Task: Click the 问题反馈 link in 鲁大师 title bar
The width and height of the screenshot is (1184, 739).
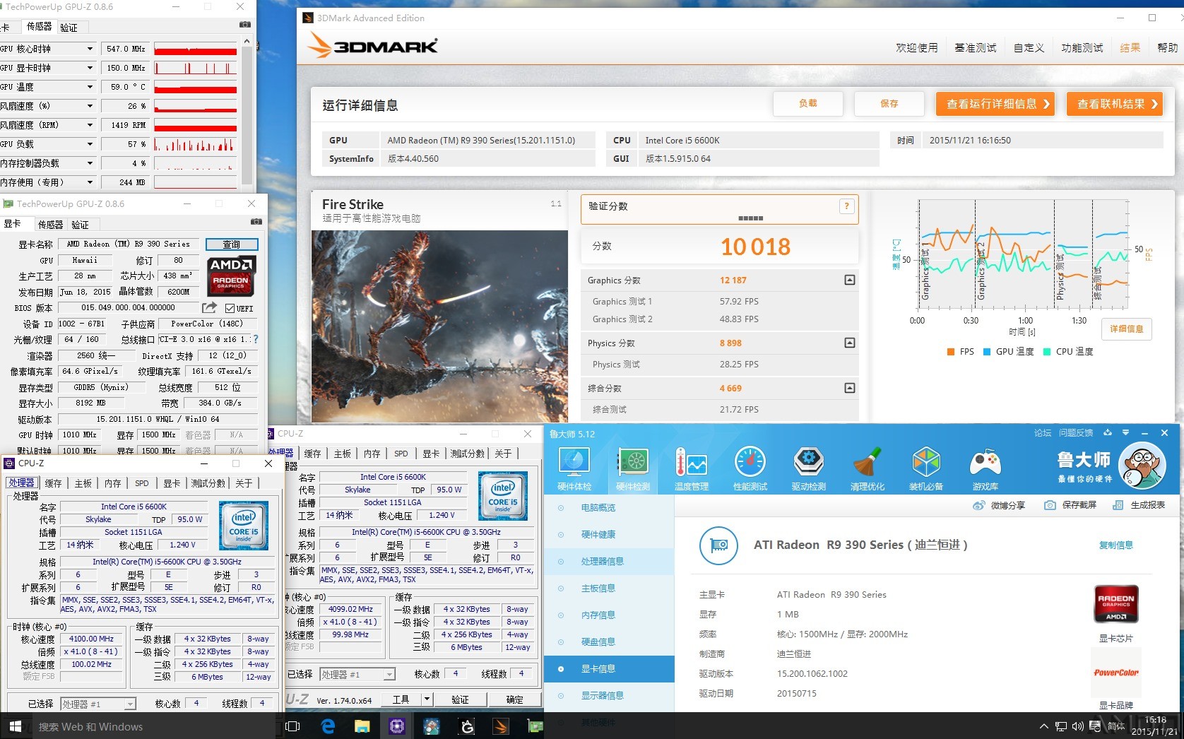Action: [x=1076, y=433]
